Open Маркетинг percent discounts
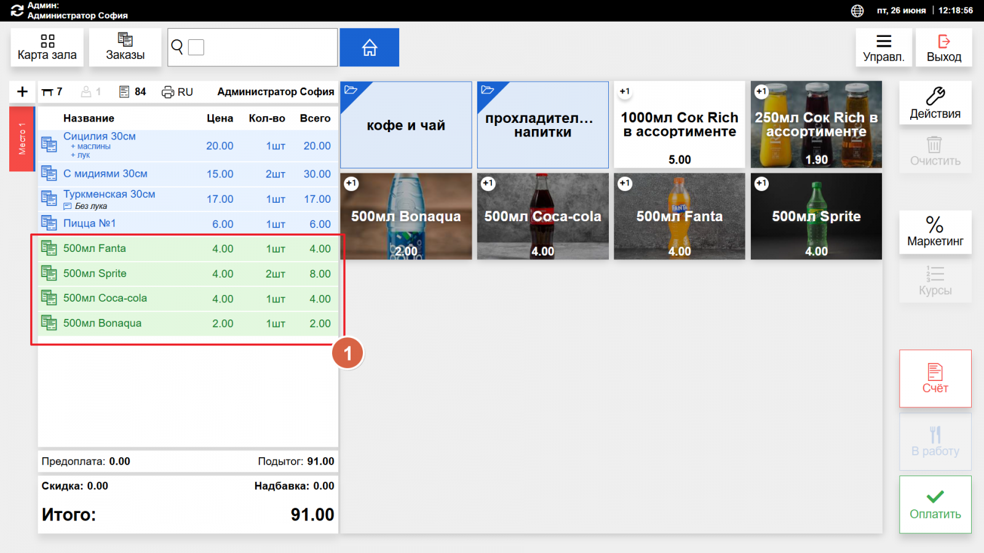Image resolution: width=984 pixels, height=553 pixels. pos(935,232)
